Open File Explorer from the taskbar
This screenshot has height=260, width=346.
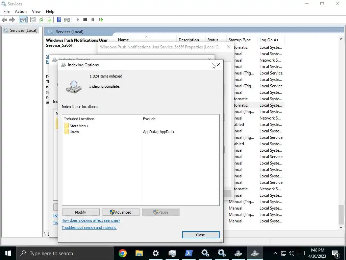pos(139,253)
